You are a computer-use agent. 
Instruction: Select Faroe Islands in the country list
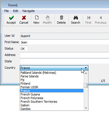click(52, 76)
